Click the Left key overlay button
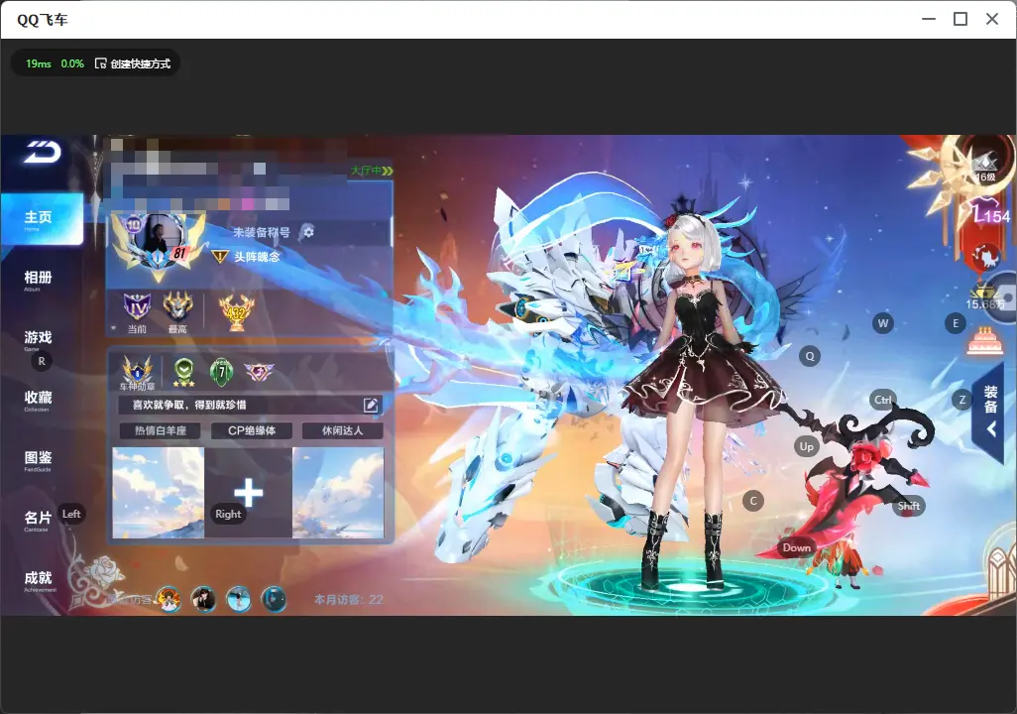 coord(71,514)
